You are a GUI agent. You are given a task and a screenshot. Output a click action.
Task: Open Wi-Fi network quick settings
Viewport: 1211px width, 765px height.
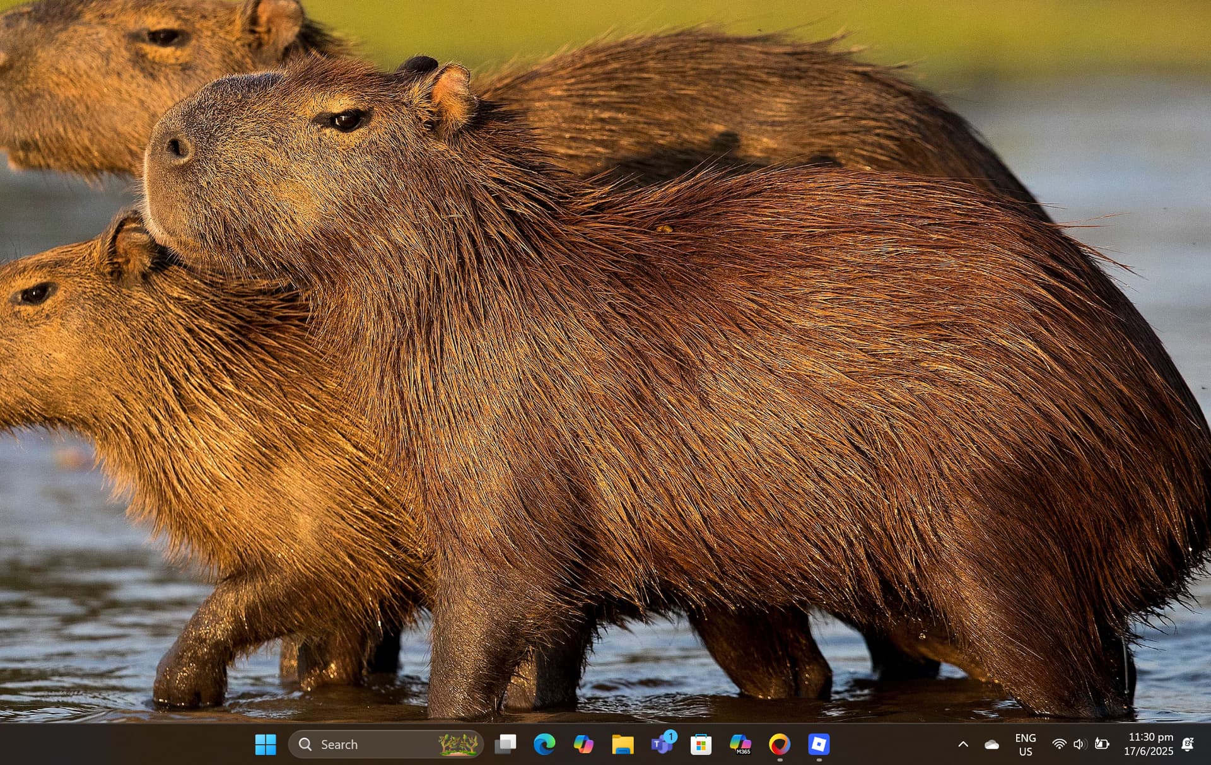pos(1060,744)
